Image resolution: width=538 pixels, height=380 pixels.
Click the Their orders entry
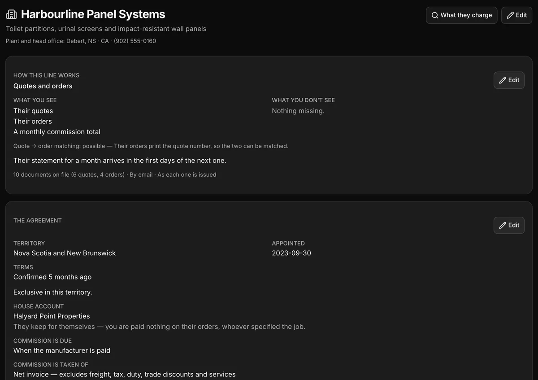click(33, 122)
